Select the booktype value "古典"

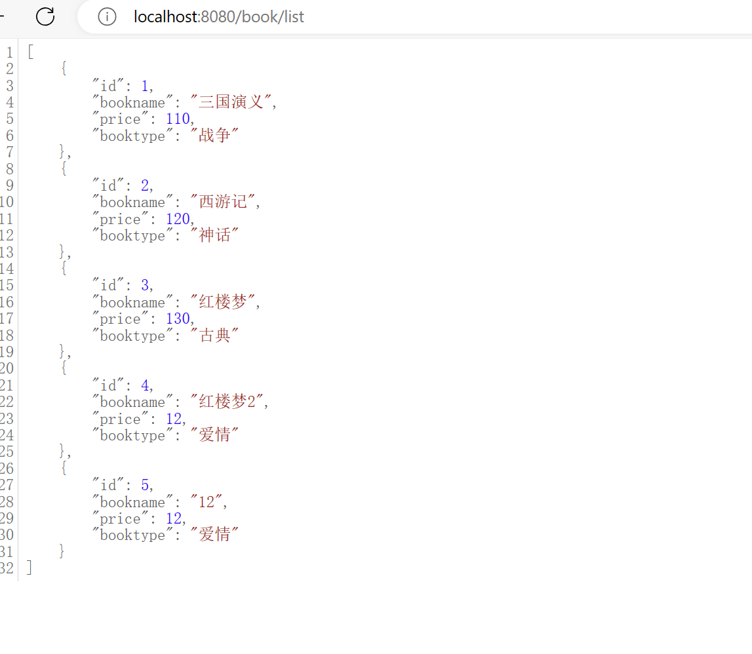pos(214,335)
